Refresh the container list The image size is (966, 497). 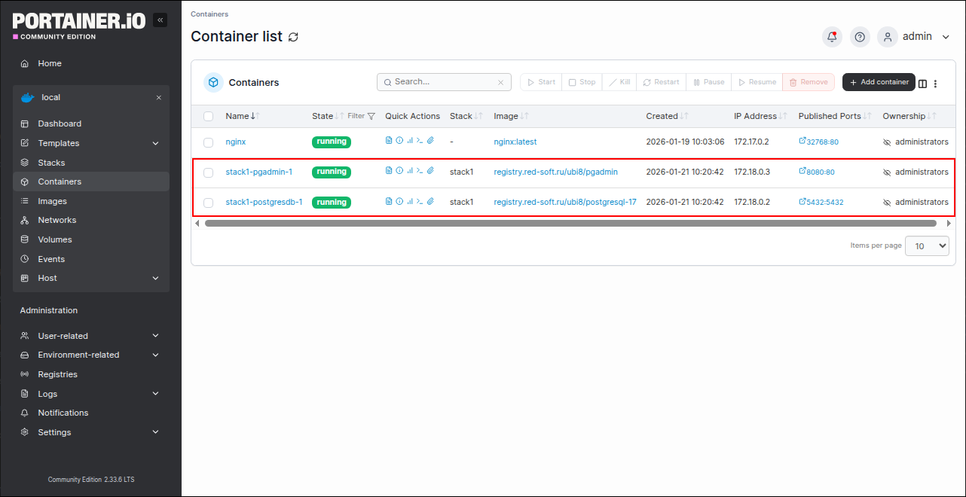click(293, 37)
